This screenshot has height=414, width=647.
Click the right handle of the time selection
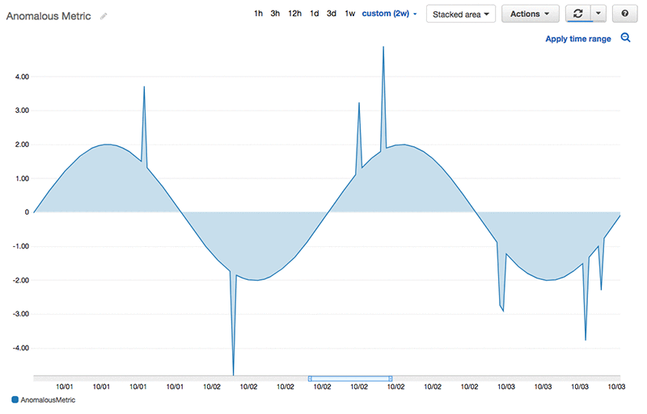pyautogui.click(x=391, y=378)
